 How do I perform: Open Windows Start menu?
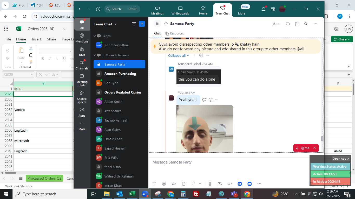coord(6,194)
